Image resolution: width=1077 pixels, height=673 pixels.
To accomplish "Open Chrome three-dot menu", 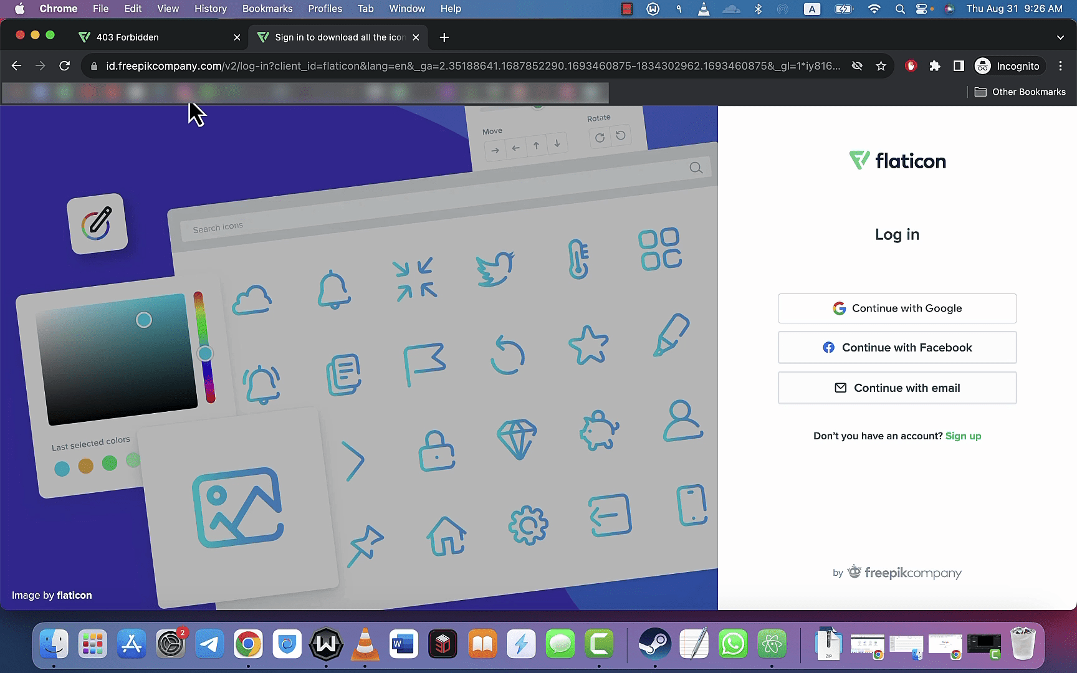I will tap(1060, 65).
